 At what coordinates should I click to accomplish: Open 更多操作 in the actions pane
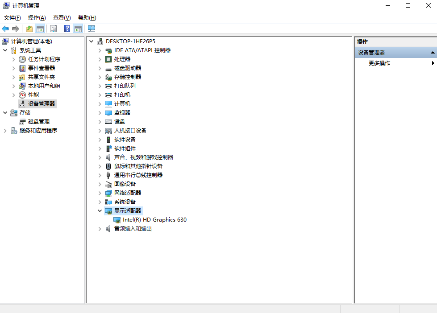tap(379, 63)
